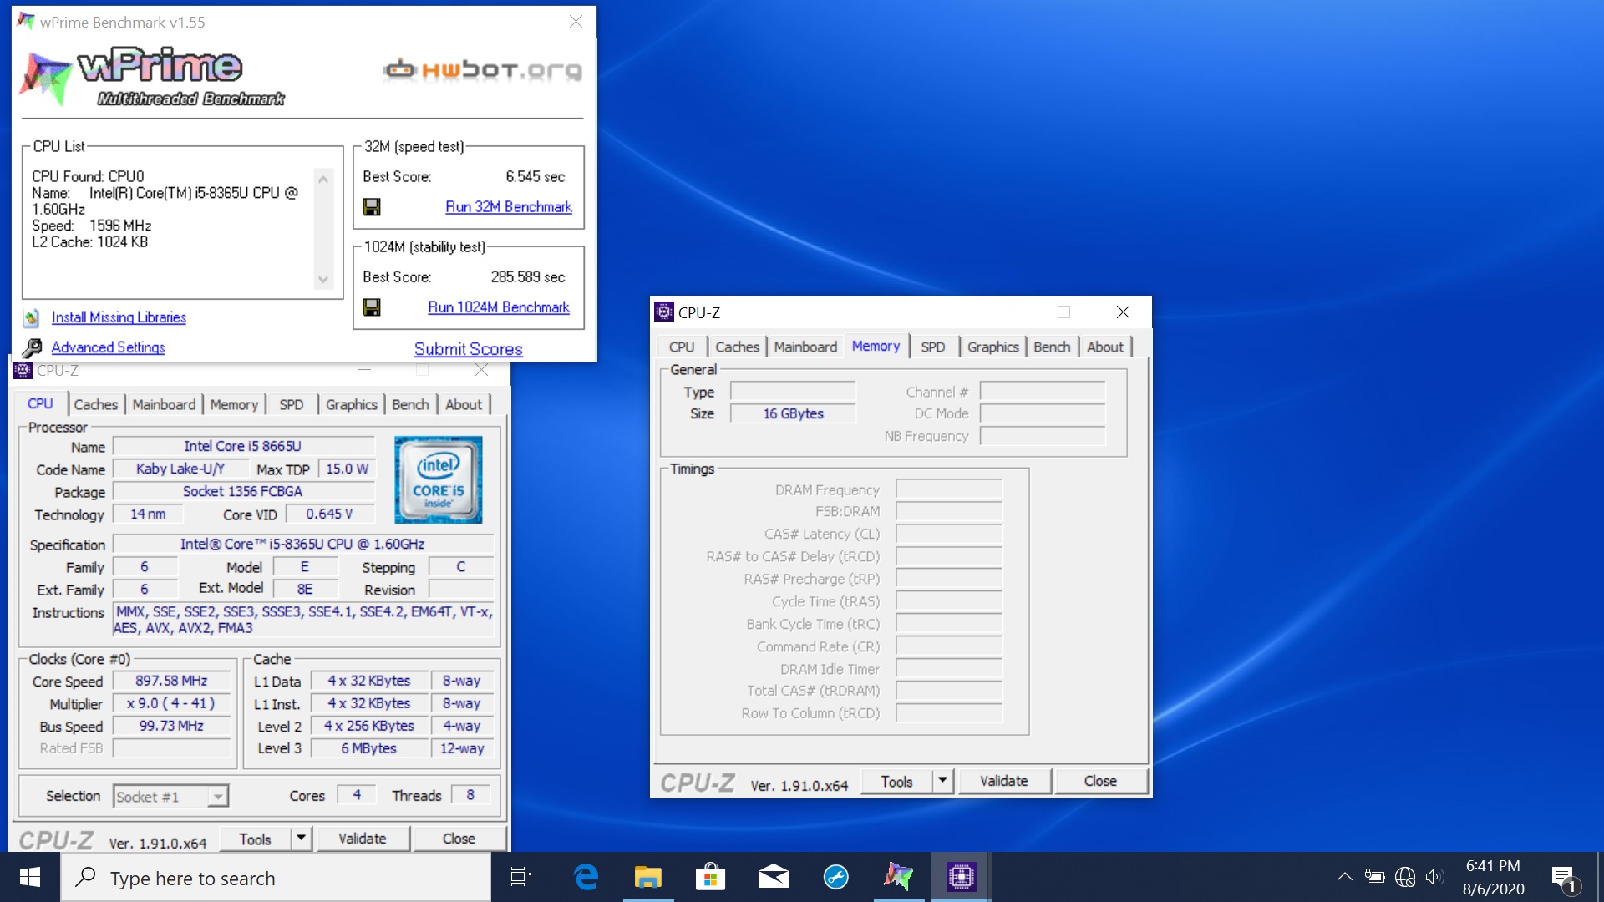Image resolution: width=1604 pixels, height=902 pixels.
Task: Select About tab in right CPU-Z window
Action: tap(1105, 347)
